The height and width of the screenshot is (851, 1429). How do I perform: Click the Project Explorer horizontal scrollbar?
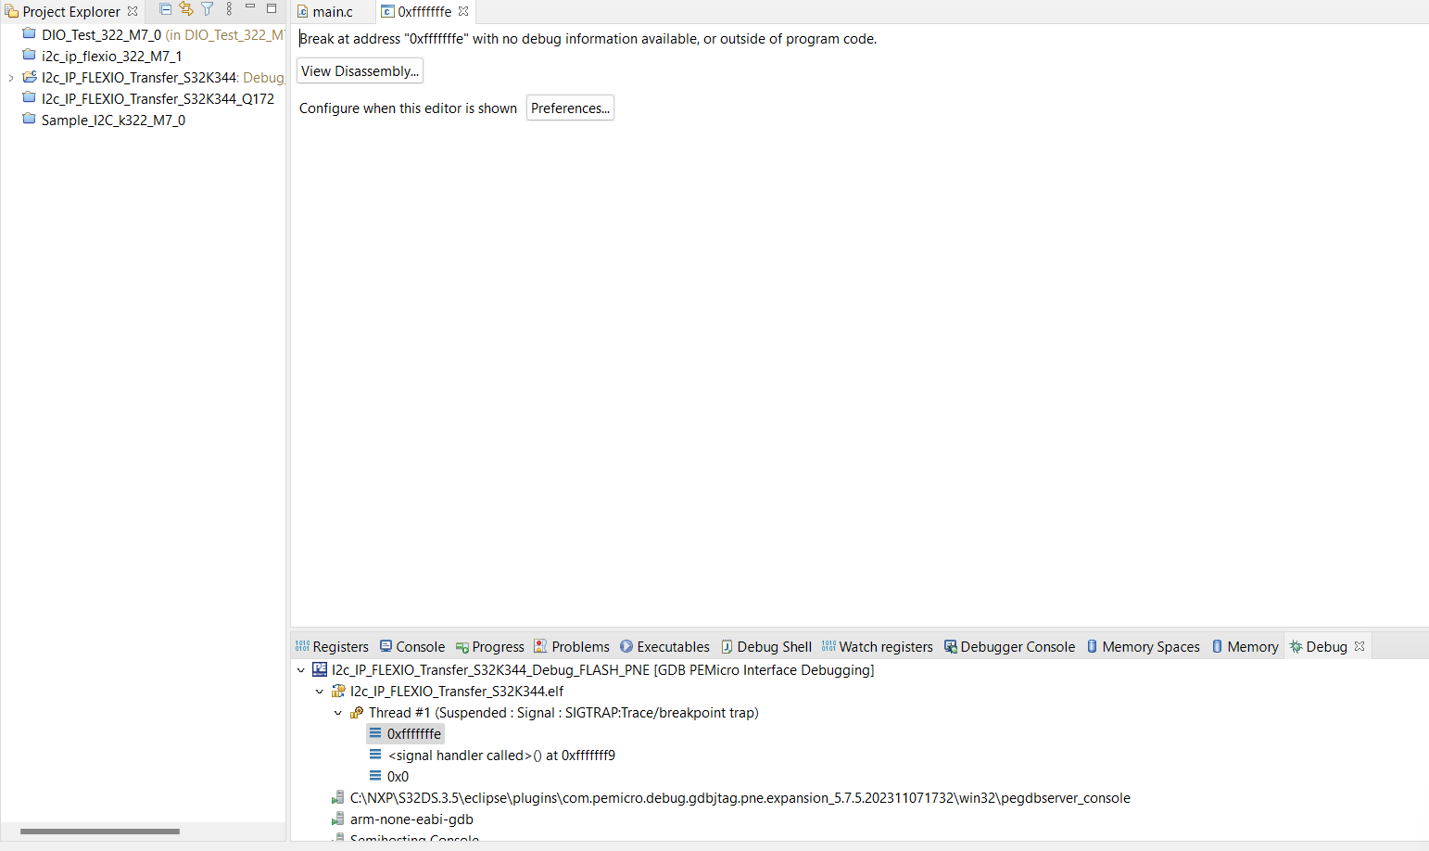click(102, 832)
